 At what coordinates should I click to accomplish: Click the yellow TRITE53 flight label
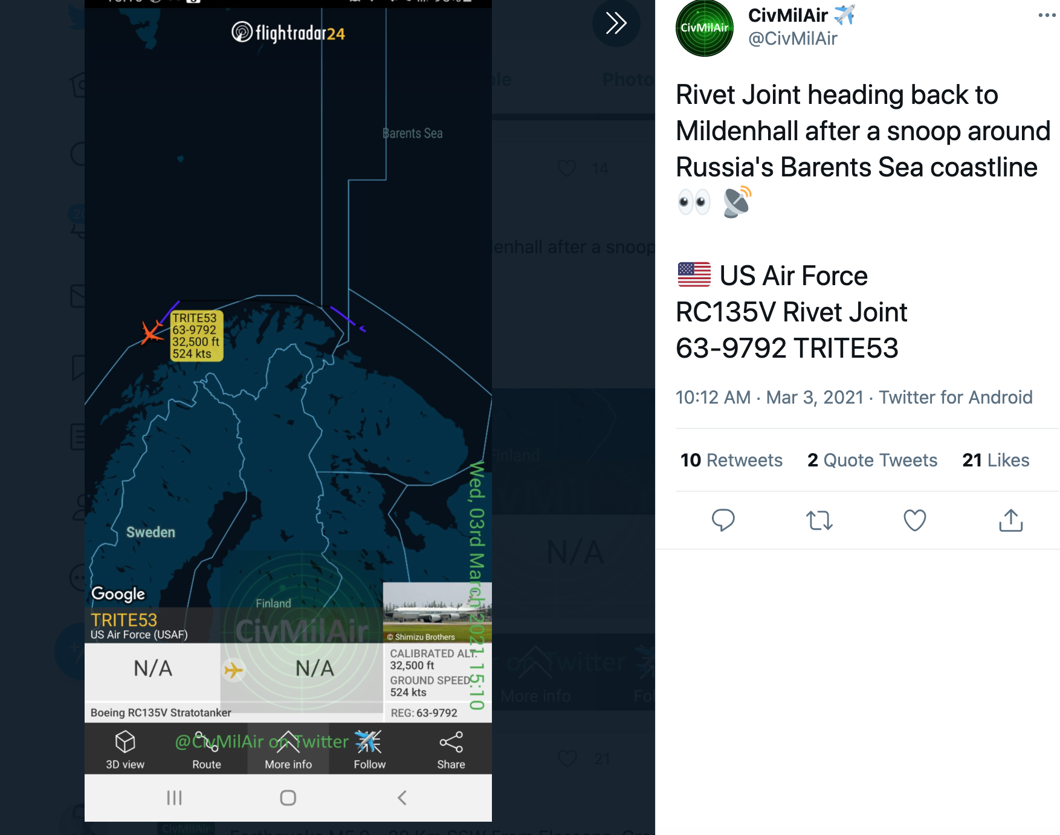(x=196, y=336)
